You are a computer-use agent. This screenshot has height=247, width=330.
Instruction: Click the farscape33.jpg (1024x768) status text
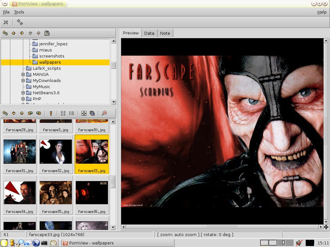point(57,234)
